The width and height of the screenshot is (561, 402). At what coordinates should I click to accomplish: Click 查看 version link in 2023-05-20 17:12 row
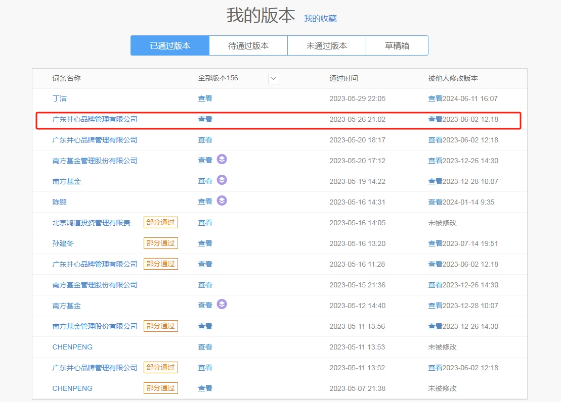(205, 161)
